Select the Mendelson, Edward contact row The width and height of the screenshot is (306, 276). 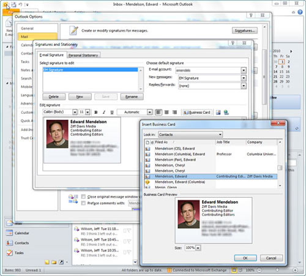pyautogui.click(x=211, y=176)
